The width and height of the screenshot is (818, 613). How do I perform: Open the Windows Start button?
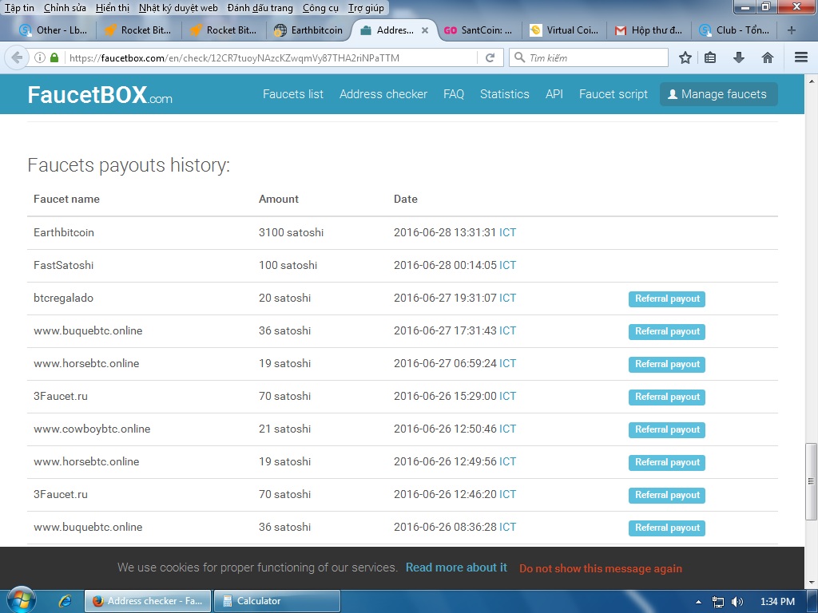tap(21, 600)
